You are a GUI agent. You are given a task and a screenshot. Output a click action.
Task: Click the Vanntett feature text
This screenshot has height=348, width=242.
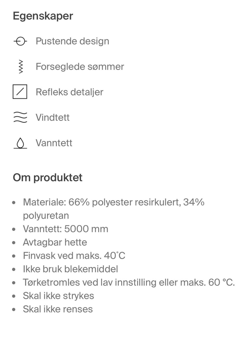[54, 143]
